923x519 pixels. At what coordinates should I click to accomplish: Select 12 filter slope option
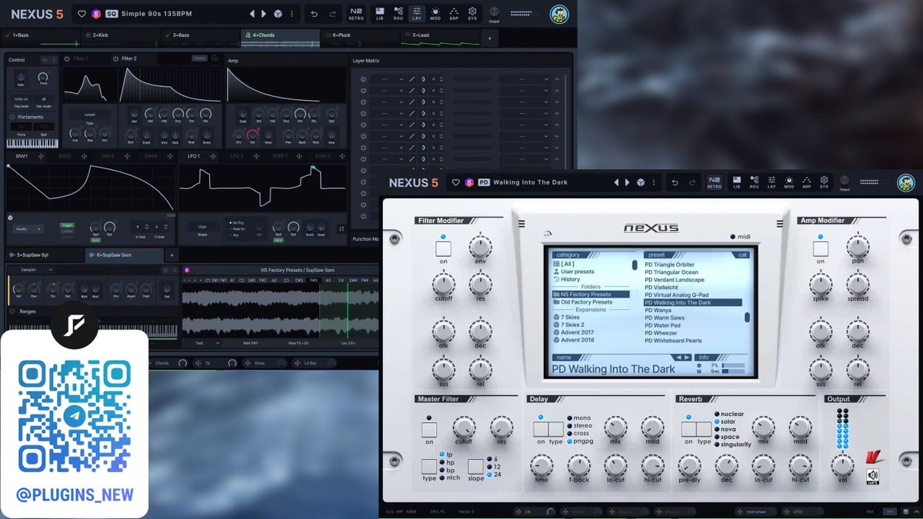tap(493, 467)
